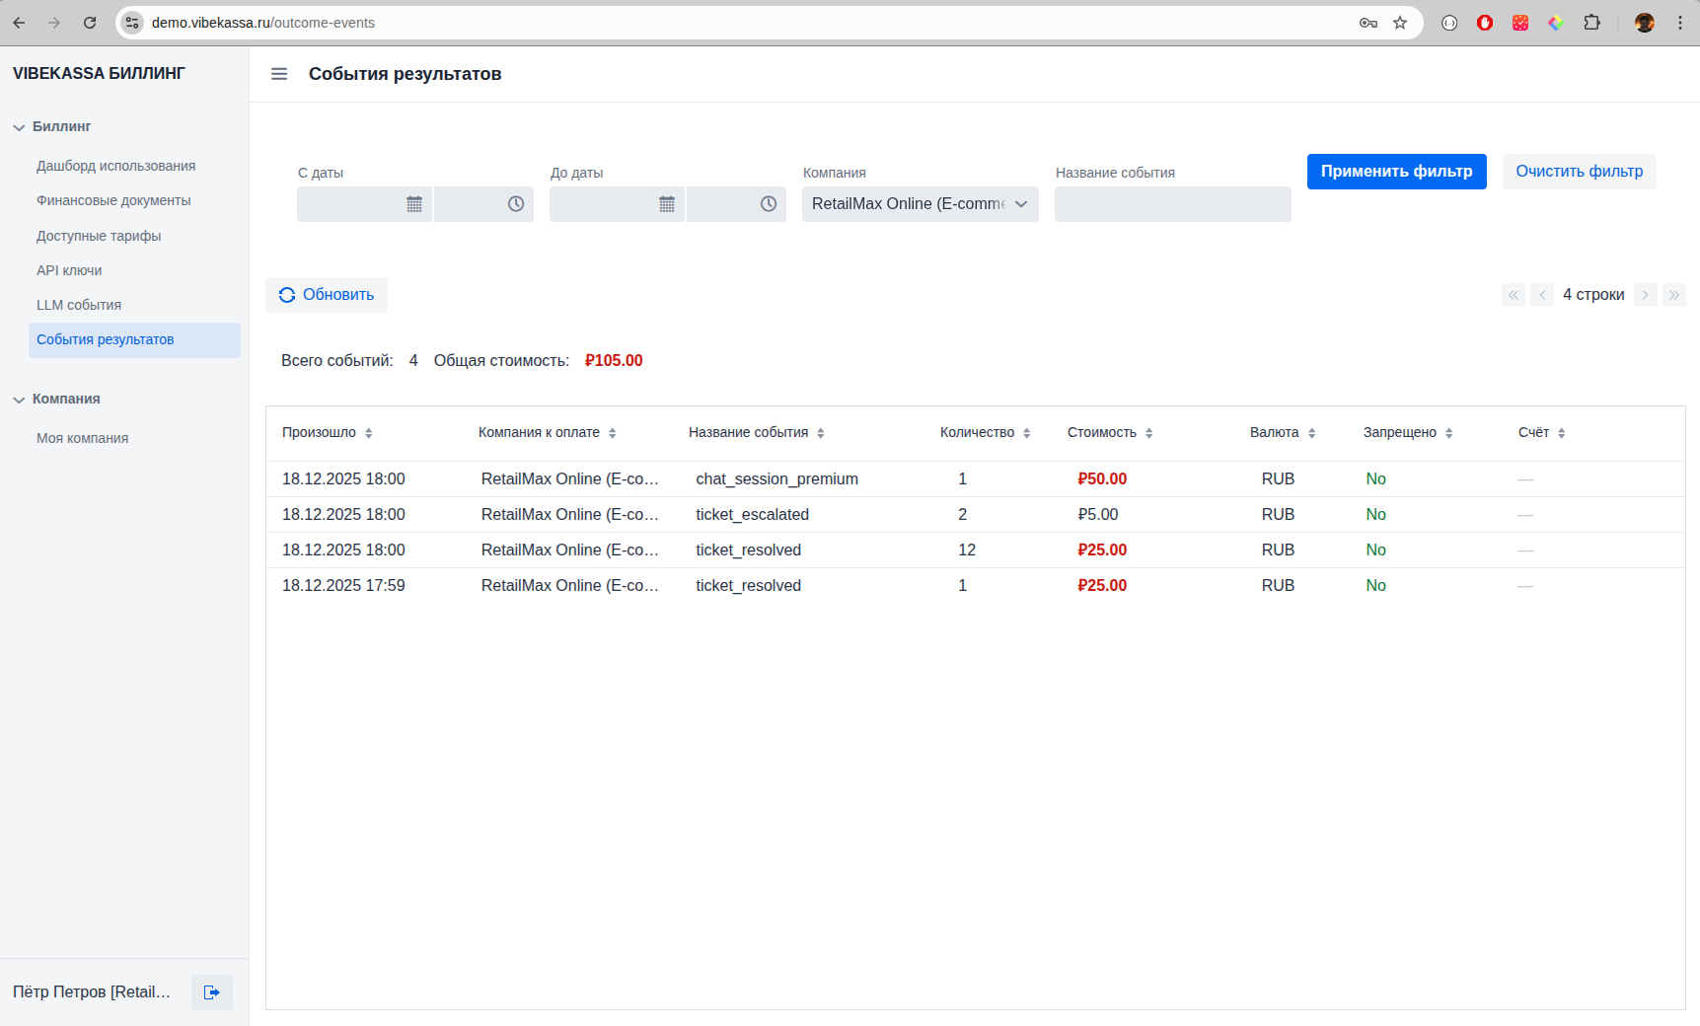
Task: Collapse the Компания sidebar section
Action: point(19,400)
